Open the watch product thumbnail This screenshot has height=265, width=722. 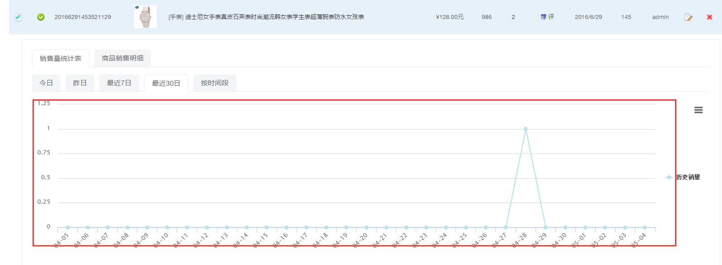145,17
